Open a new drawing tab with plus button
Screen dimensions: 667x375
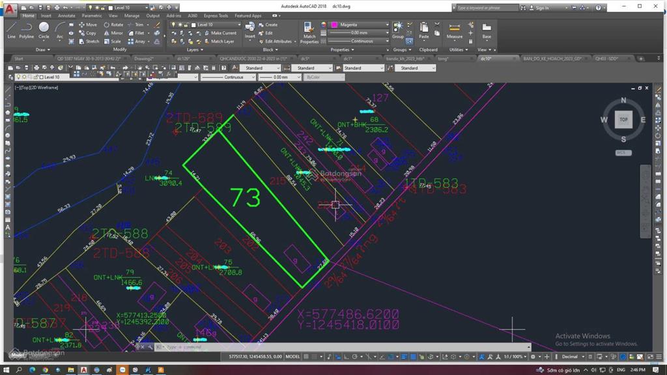641,59
